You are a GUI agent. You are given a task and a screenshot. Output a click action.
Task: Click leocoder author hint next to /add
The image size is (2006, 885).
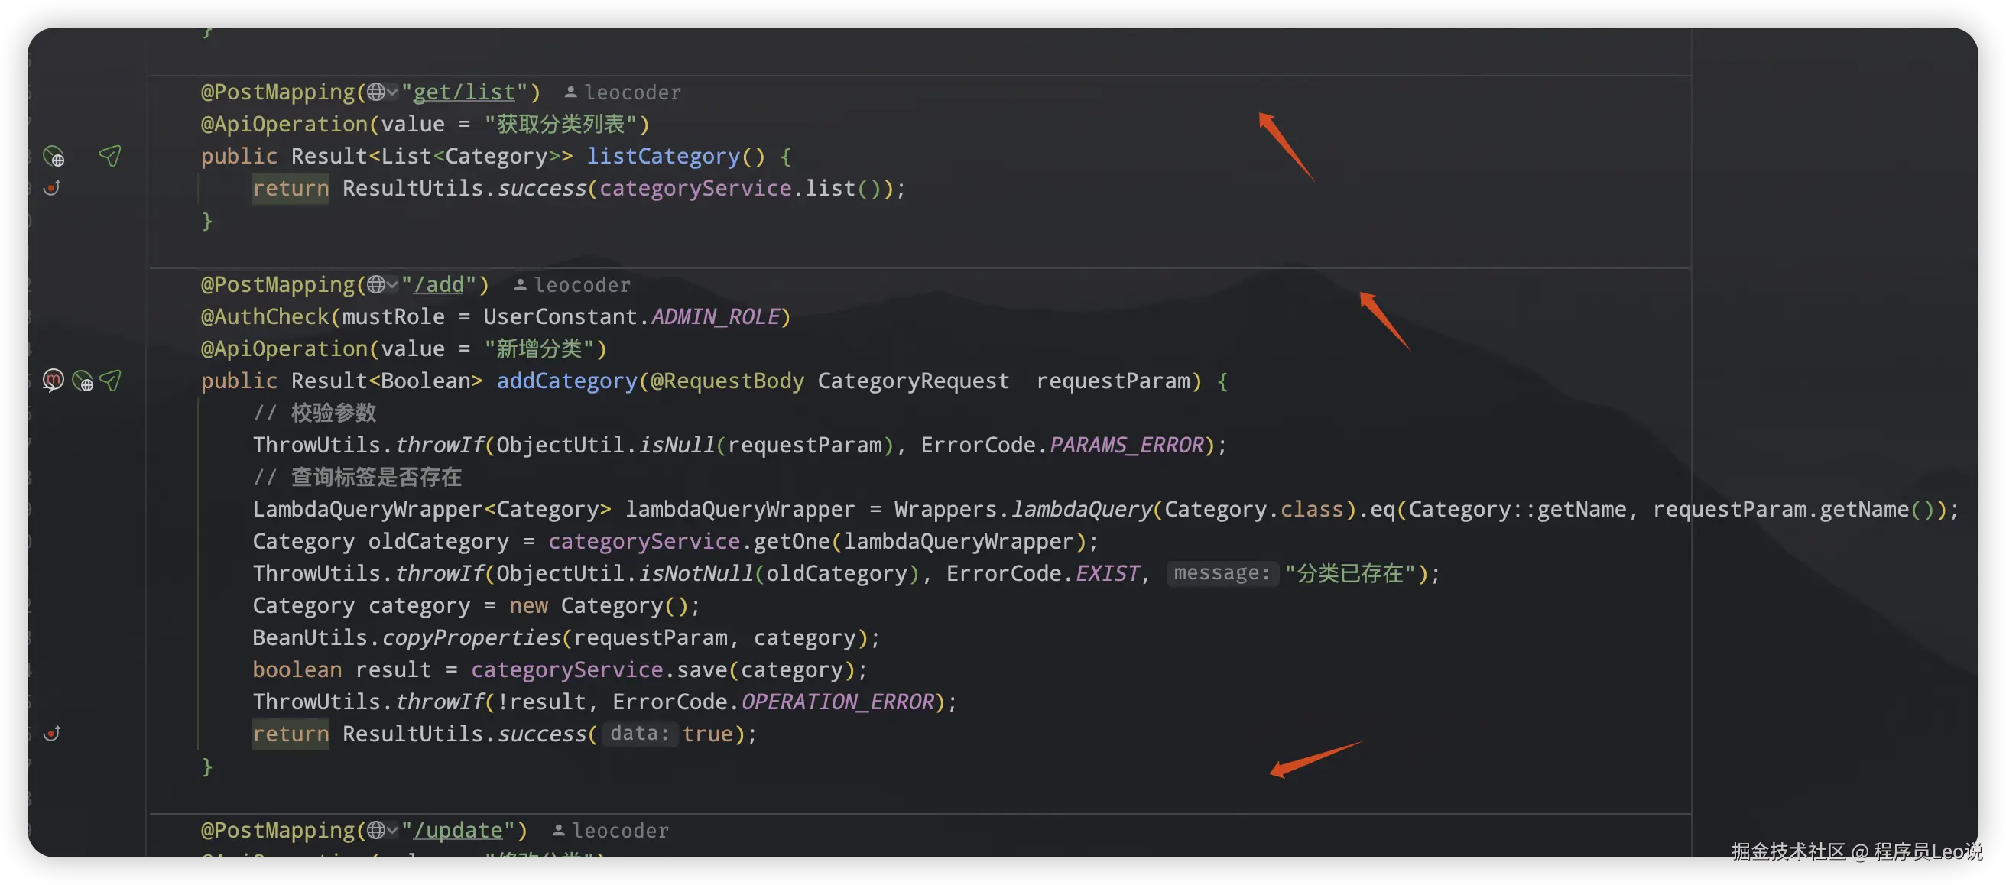click(582, 285)
